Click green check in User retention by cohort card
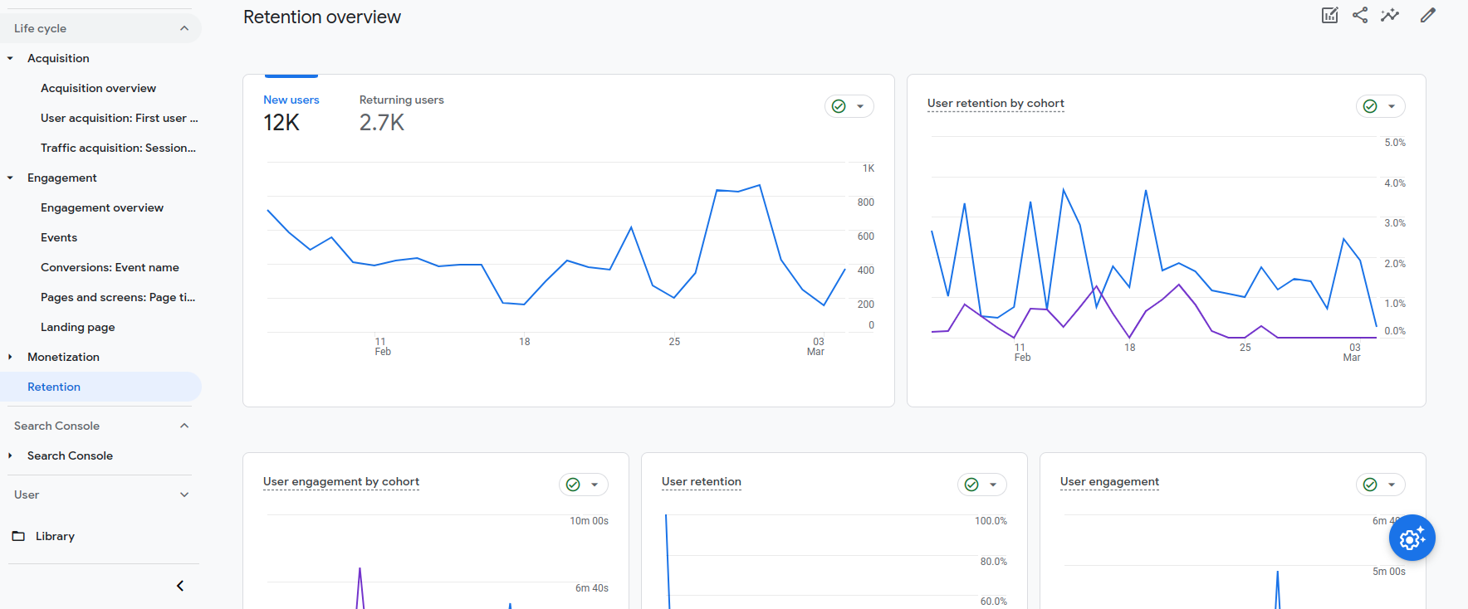This screenshot has width=1468, height=609. (x=1370, y=106)
